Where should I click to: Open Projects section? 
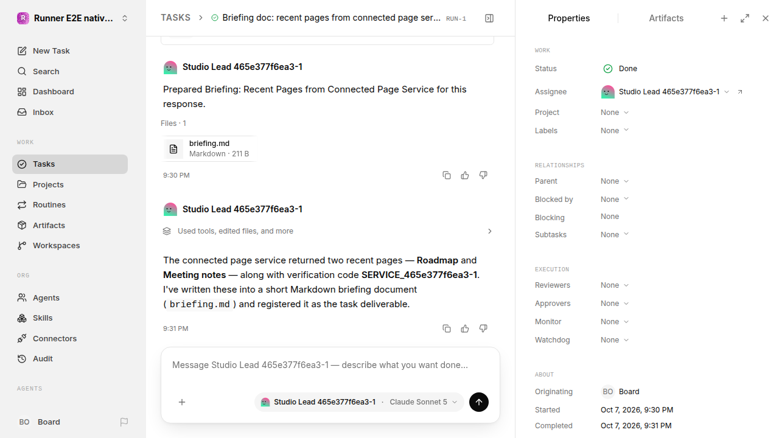[x=70, y=184]
